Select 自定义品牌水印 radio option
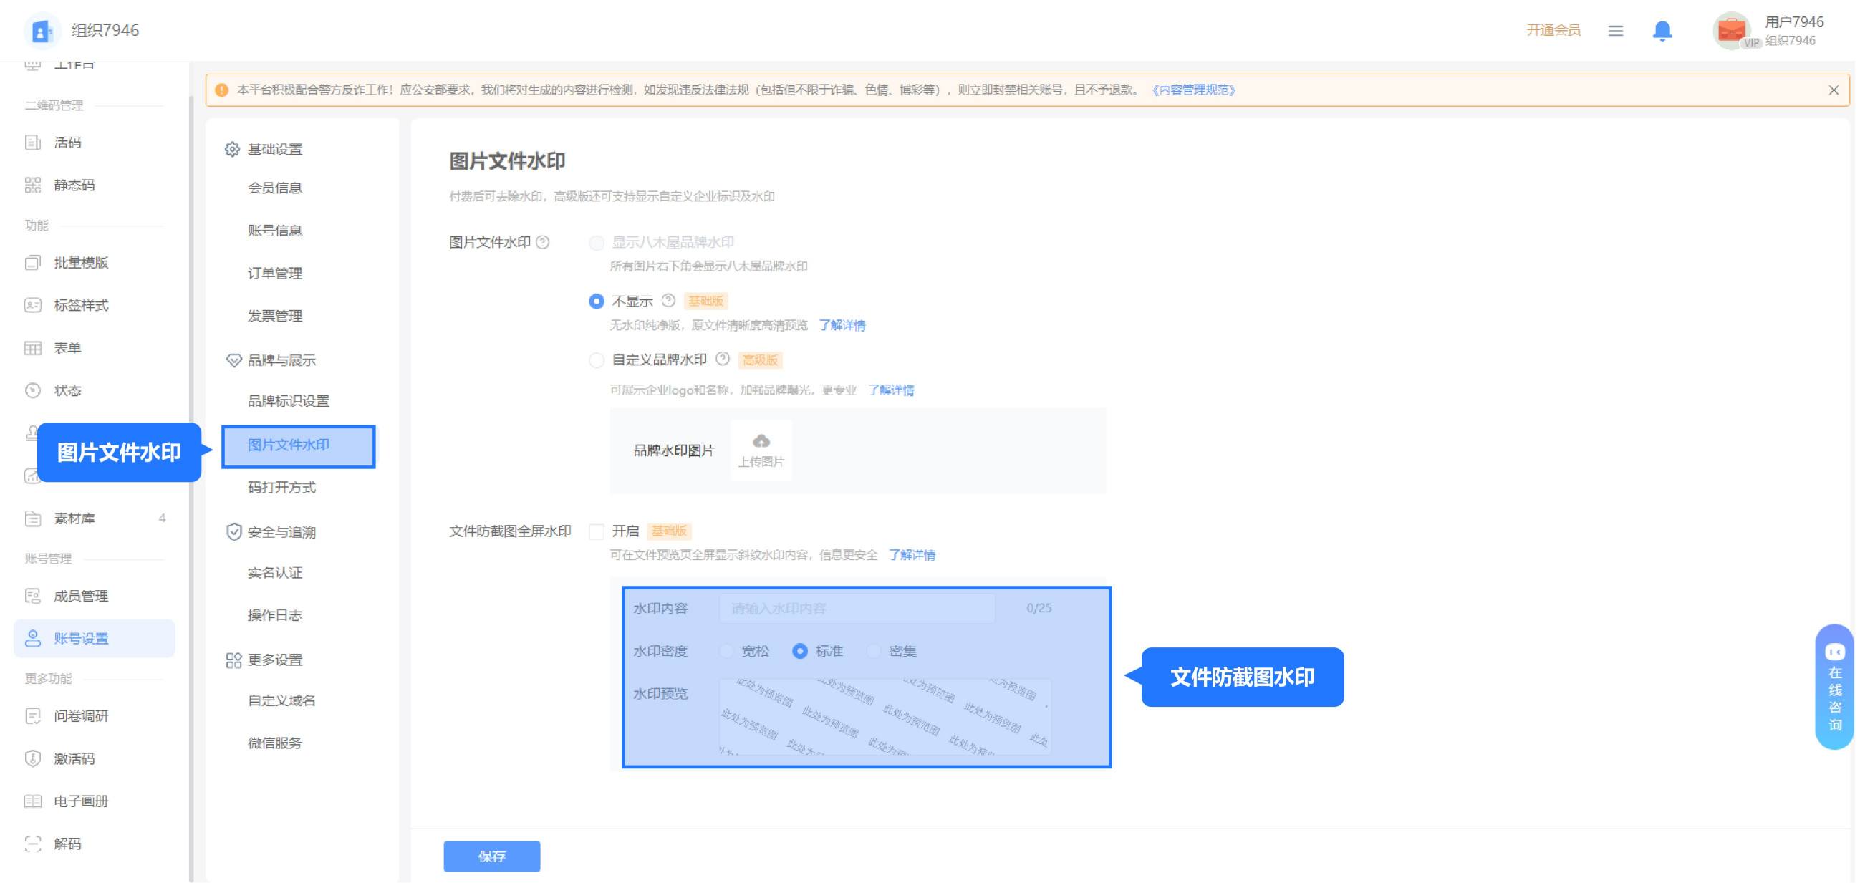This screenshot has width=1860, height=883. click(x=597, y=360)
